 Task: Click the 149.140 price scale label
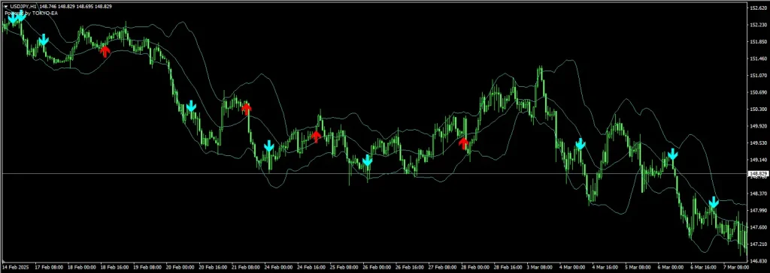(759, 160)
